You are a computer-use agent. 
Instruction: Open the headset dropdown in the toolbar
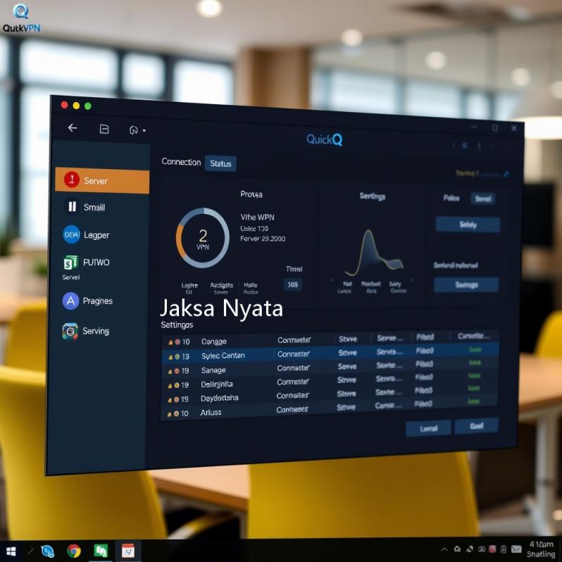coord(137,130)
